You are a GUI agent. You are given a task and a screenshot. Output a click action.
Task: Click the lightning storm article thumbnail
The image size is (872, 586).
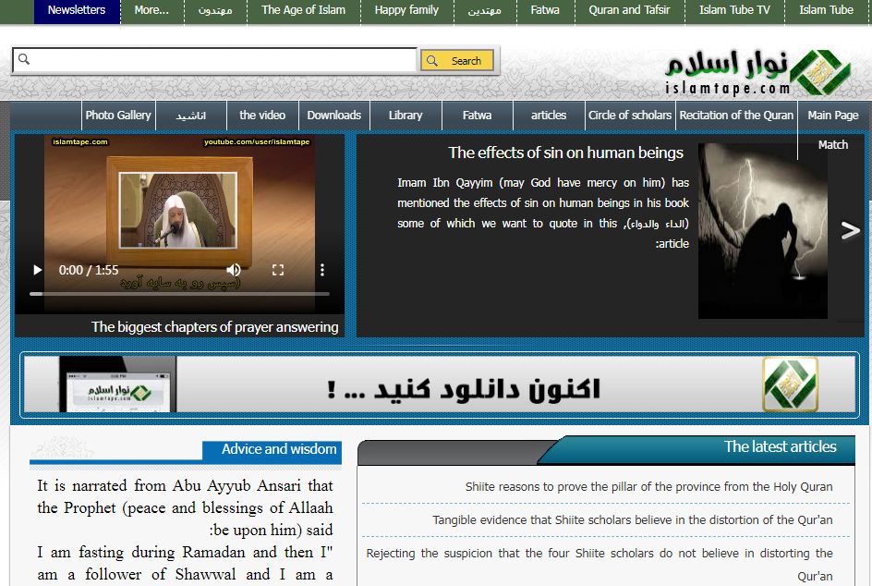coord(762,231)
